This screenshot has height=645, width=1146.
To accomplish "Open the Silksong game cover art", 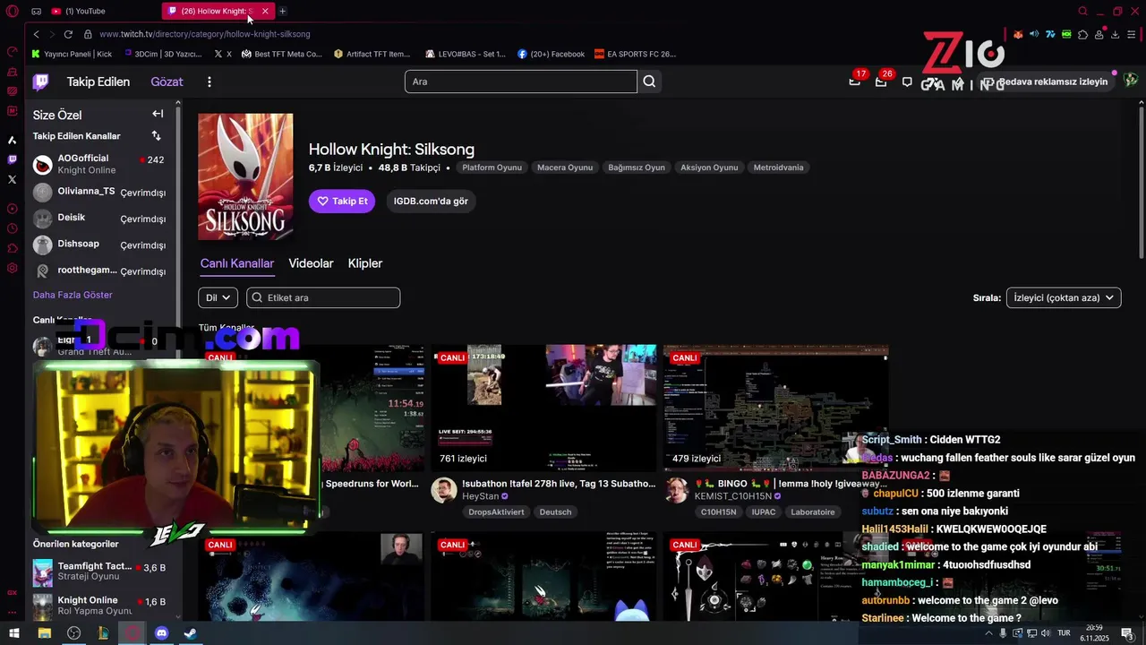I will pos(245,176).
